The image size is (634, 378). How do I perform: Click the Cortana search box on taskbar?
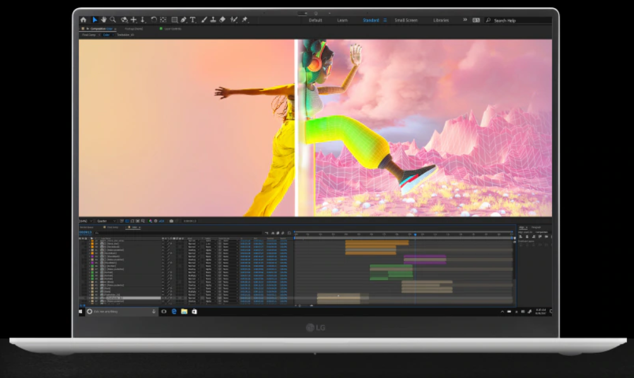pos(122,312)
